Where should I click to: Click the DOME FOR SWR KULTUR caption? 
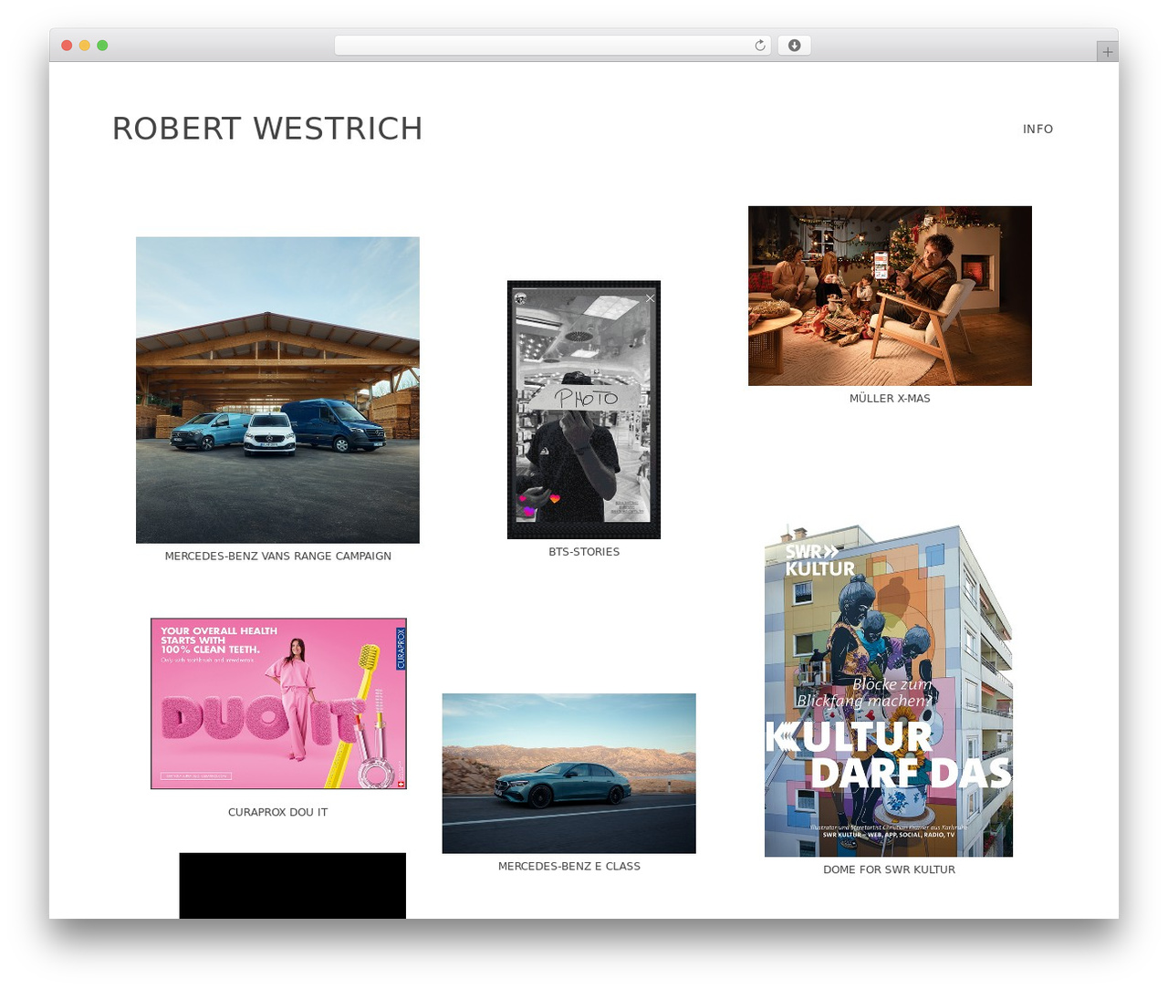pos(889,869)
